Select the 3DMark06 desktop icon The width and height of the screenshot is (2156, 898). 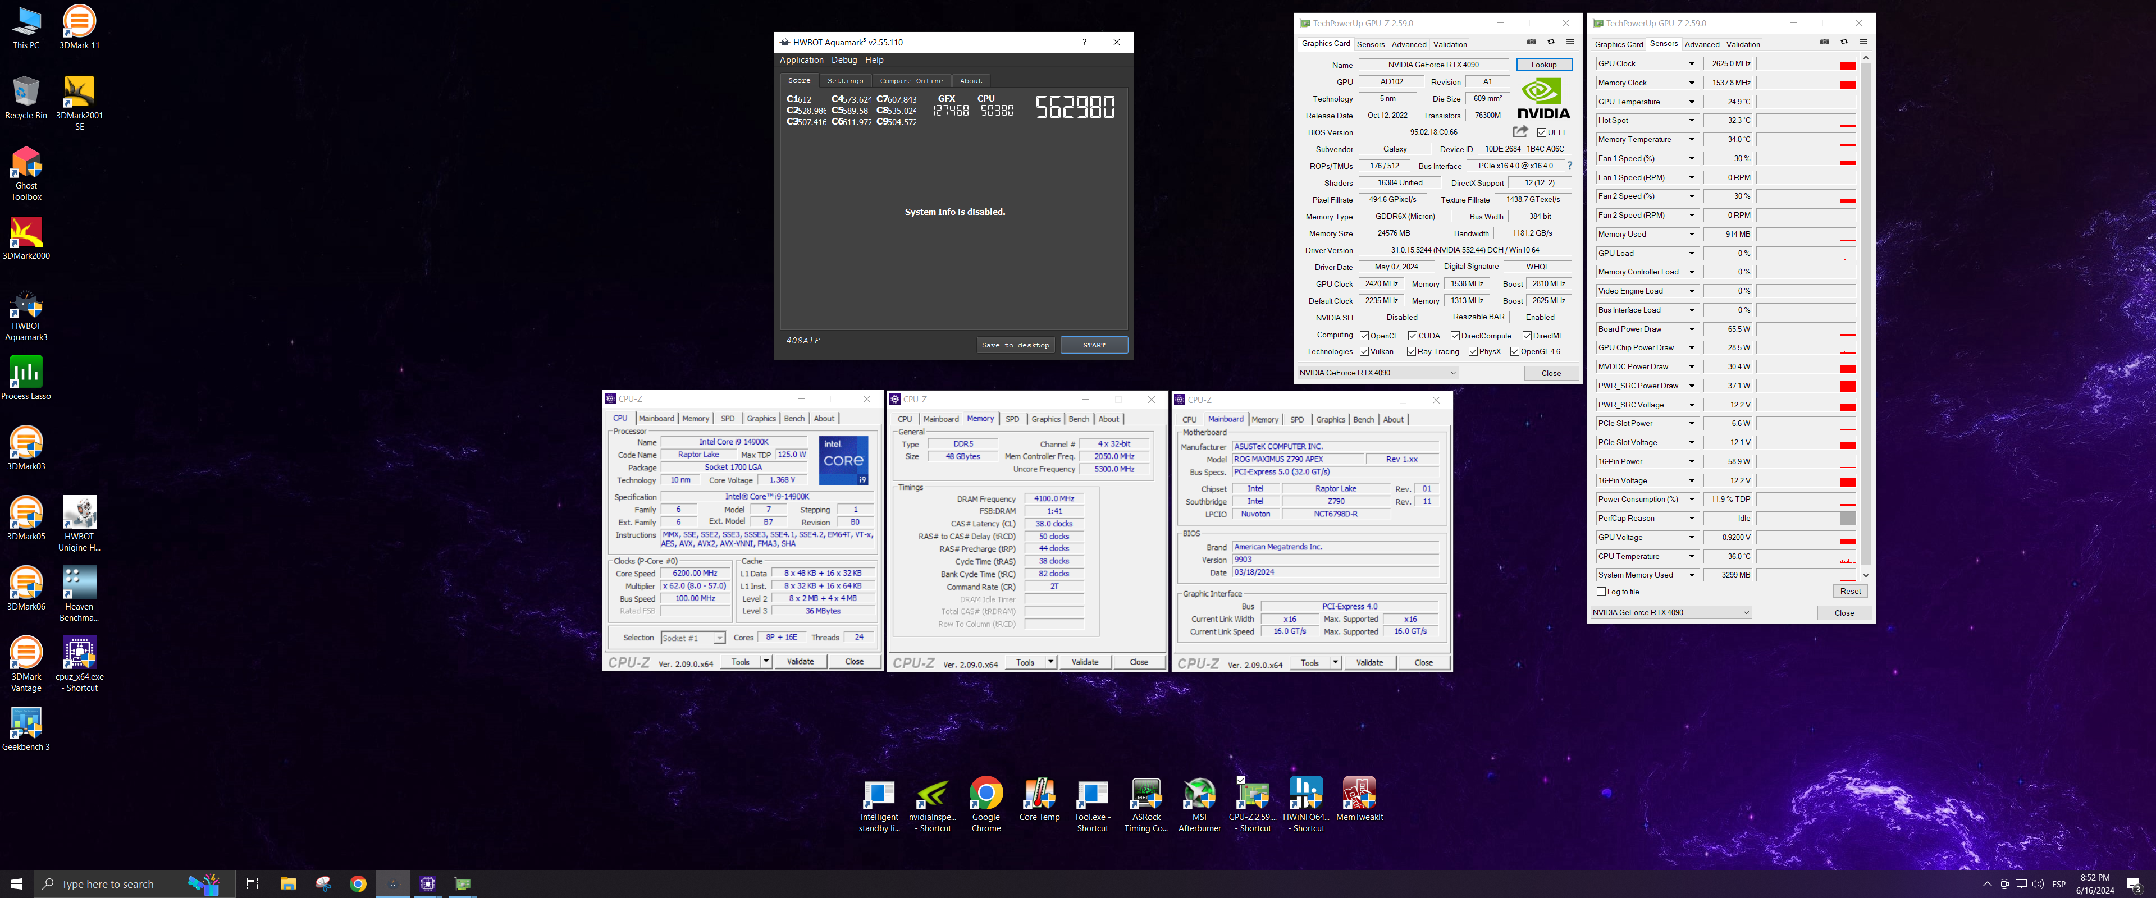coord(26,588)
